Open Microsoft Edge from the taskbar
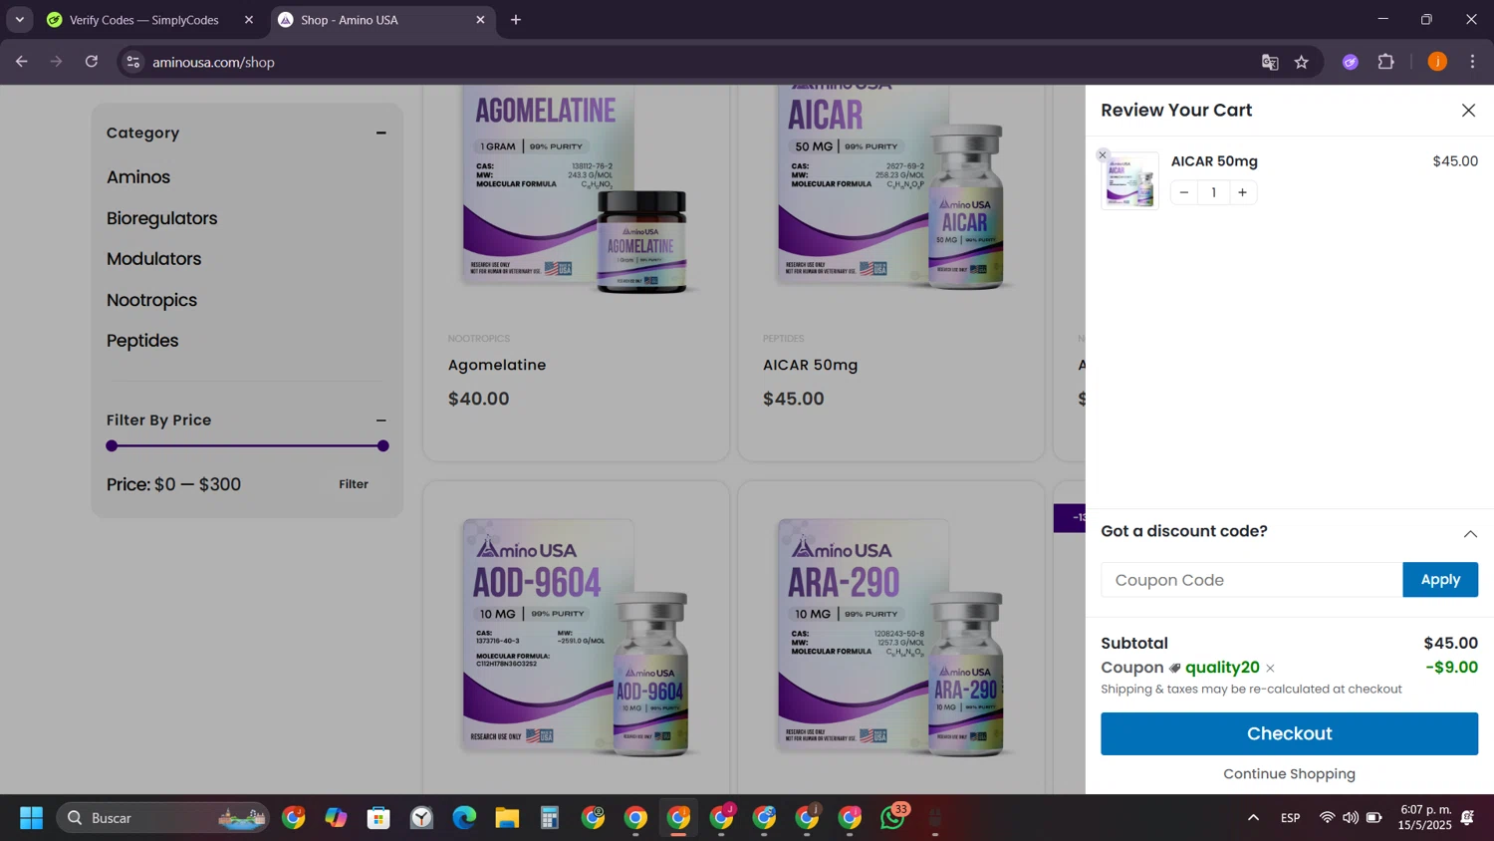This screenshot has height=841, width=1494. click(464, 818)
